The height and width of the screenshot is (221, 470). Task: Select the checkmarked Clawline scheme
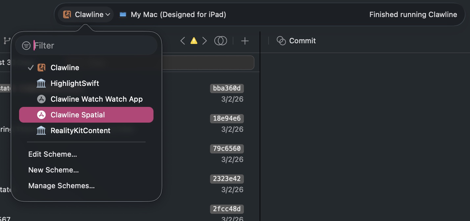click(x=65, y=68)
